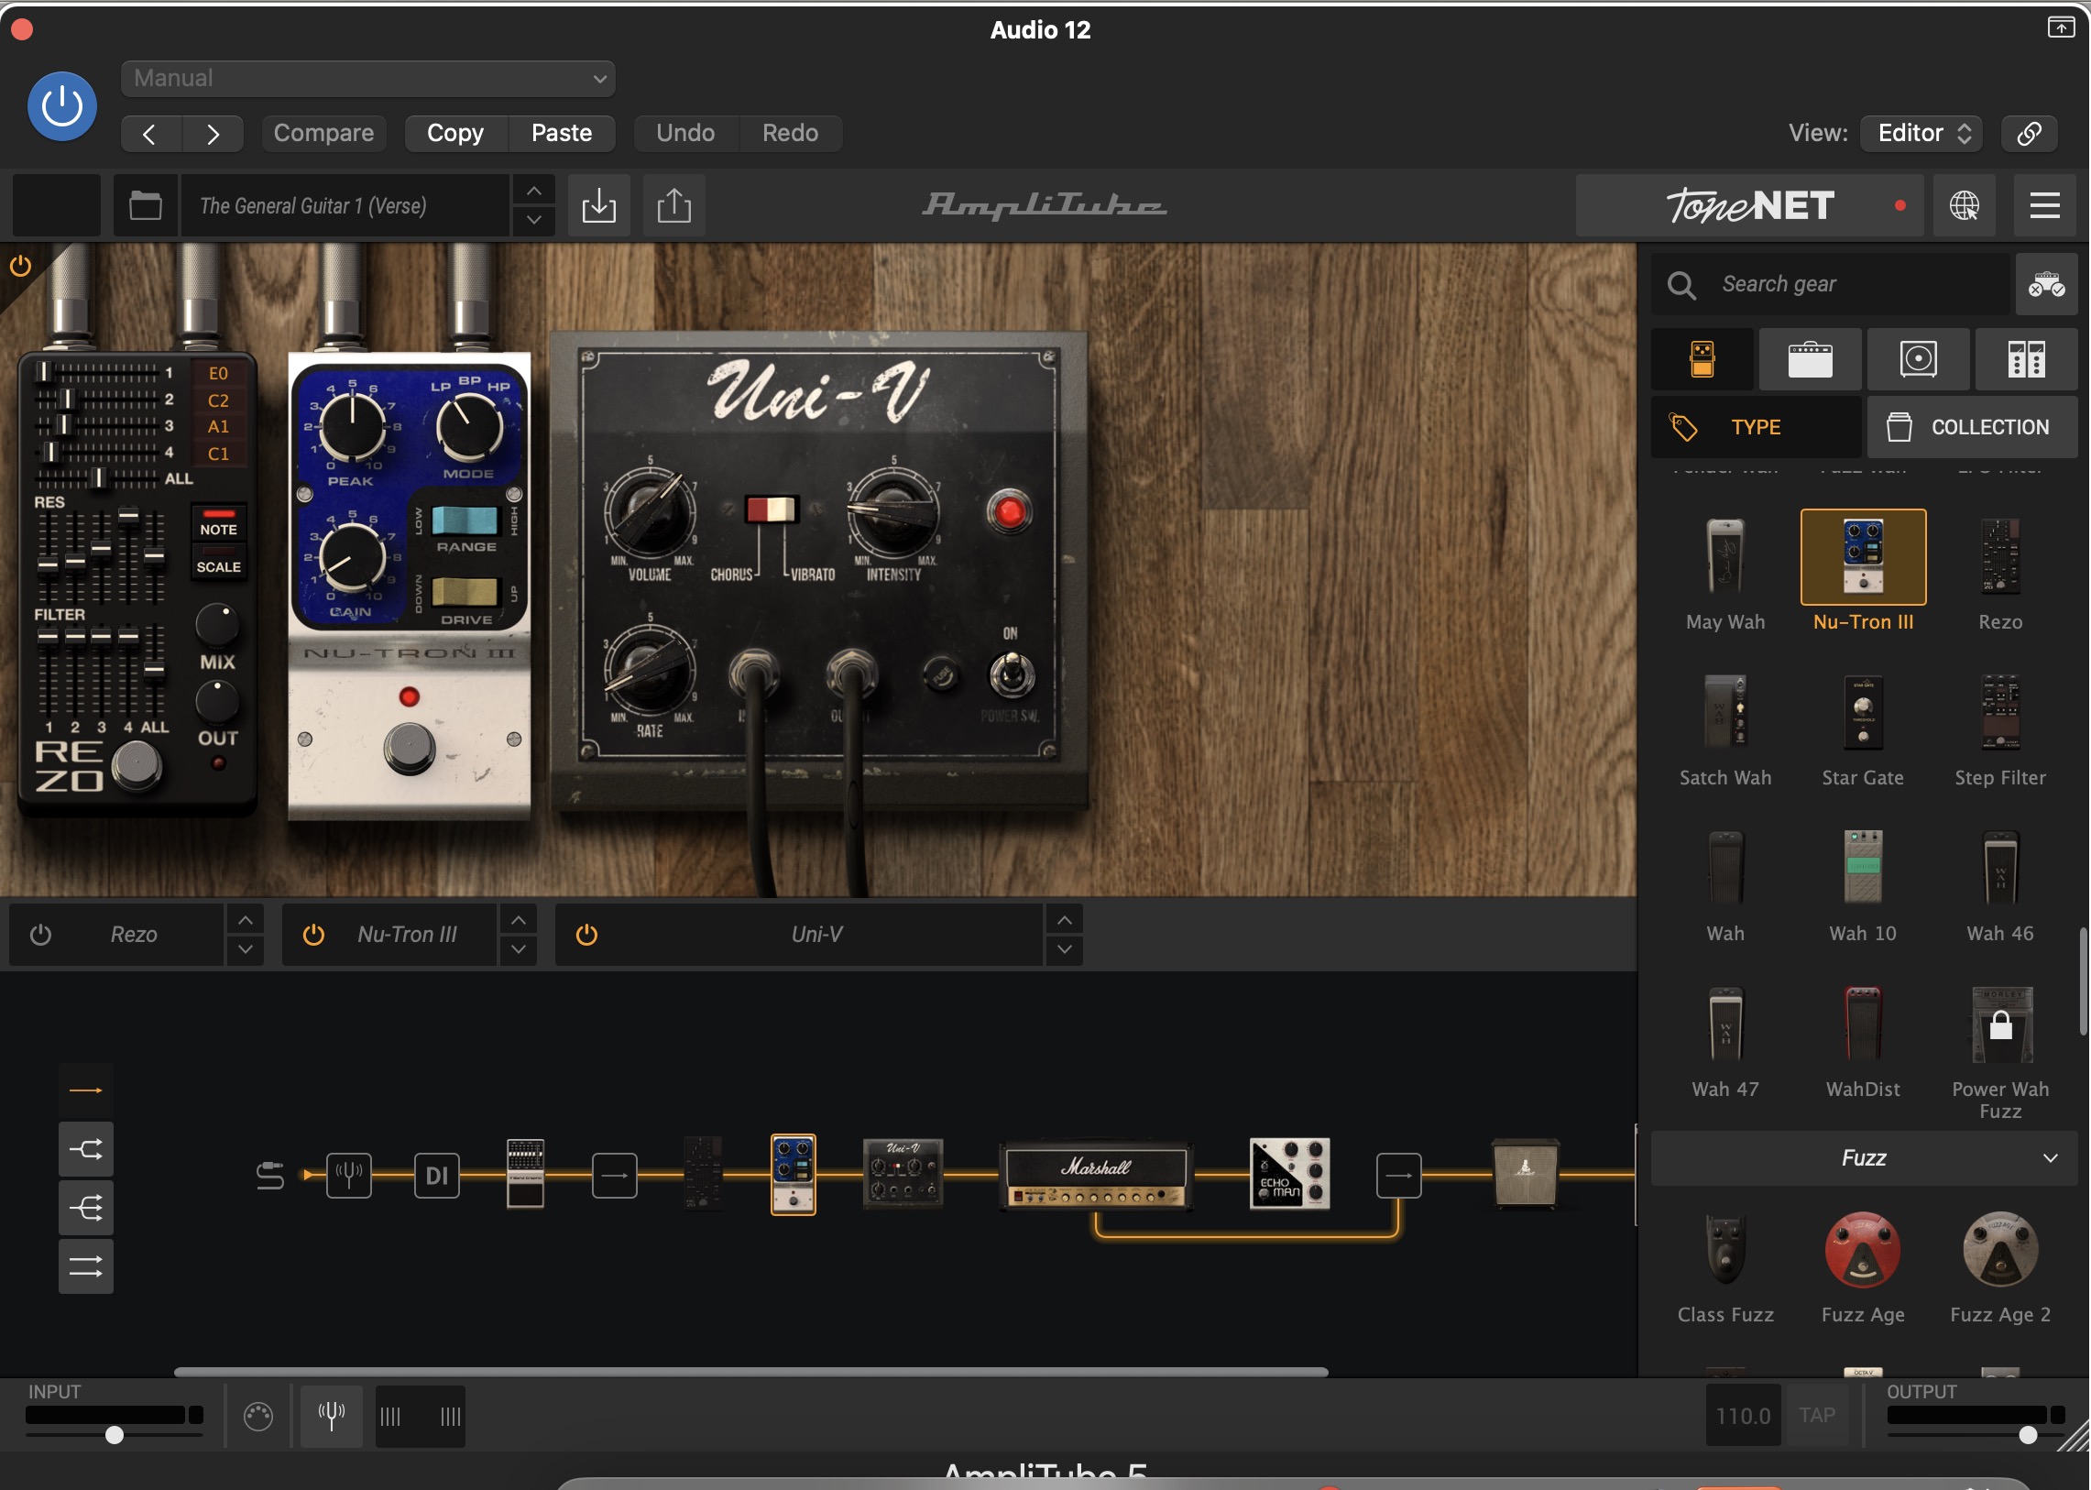Select May Wah pedal thumbnail
The width and height of the screenshot is (2091, 1490).
pyautogui.click(x=1724, y=557)
